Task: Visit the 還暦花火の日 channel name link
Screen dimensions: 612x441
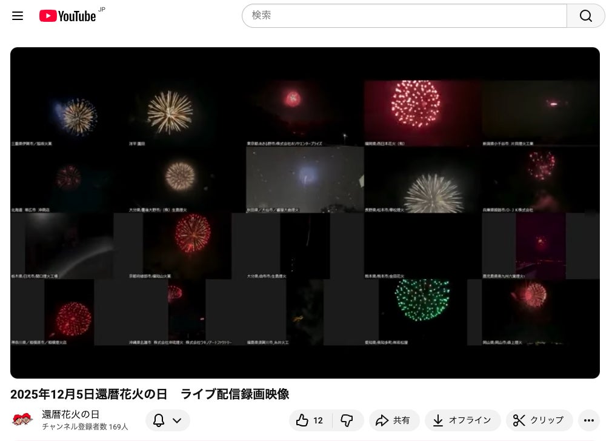Action: pos(71,414)
